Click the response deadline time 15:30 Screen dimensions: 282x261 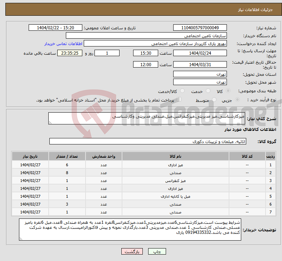point(146,53)
